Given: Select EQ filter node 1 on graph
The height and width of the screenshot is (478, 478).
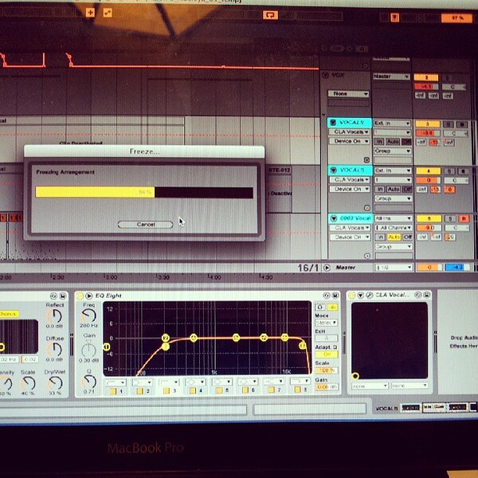Looking at the screenshot, I should (x=107, y=347).
